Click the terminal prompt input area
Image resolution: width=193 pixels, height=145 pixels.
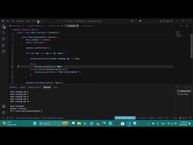tap(42, 111)
